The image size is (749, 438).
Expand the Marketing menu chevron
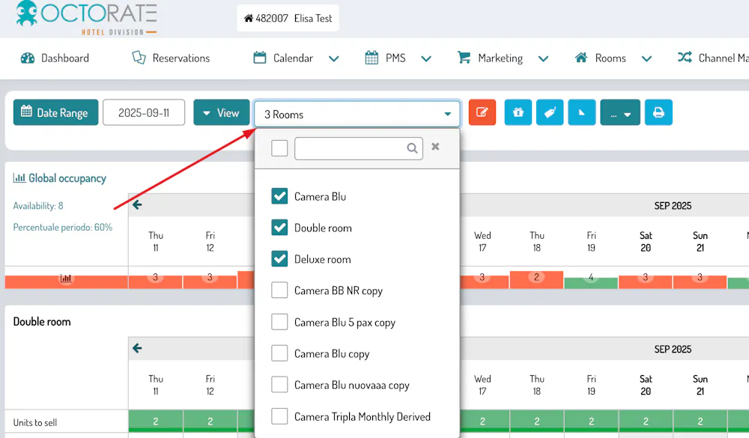543,58
